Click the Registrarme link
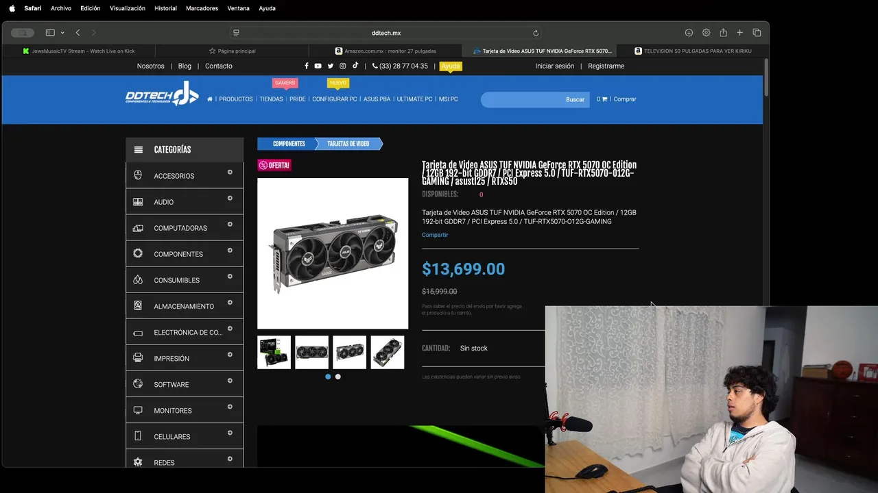 pos(606,66)
